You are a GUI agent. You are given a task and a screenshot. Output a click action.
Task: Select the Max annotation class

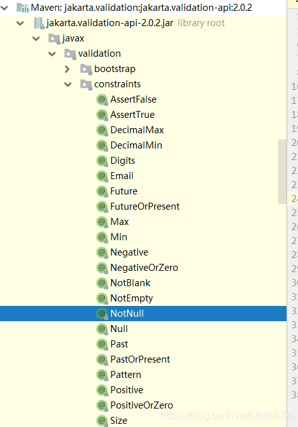120,222
